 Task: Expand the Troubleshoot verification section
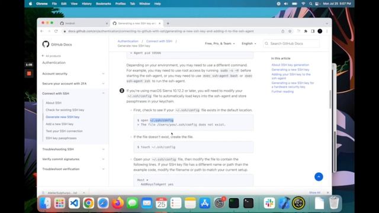point(103,169)
